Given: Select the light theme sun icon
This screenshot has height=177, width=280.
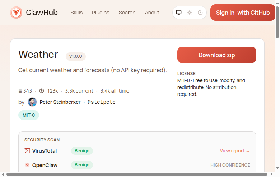Looking at the screenshot, I should [190, 13].
